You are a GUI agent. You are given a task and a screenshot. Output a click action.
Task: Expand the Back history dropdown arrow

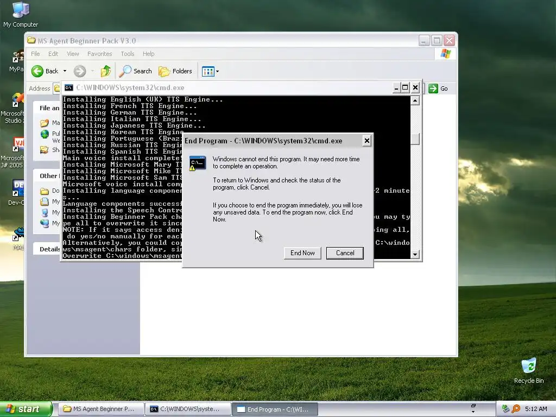(65, 71)
